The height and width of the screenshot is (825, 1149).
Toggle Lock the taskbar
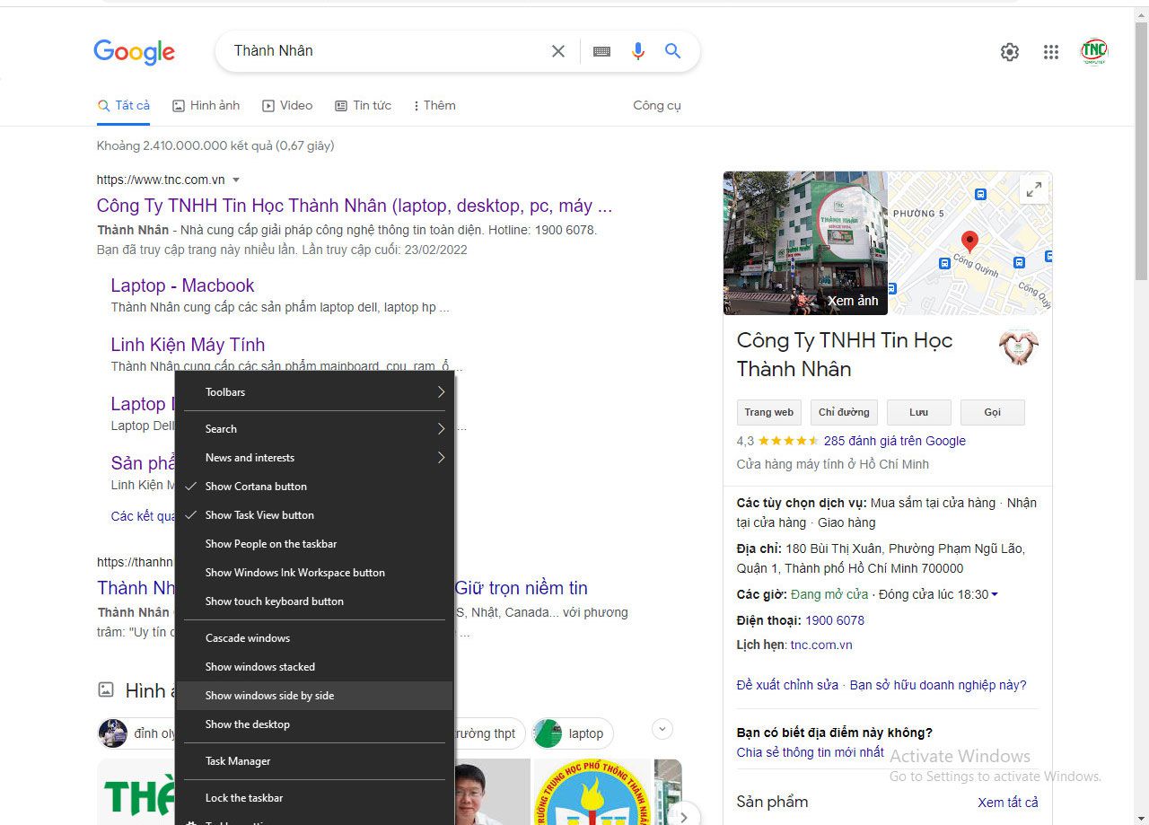click(315, 798)
